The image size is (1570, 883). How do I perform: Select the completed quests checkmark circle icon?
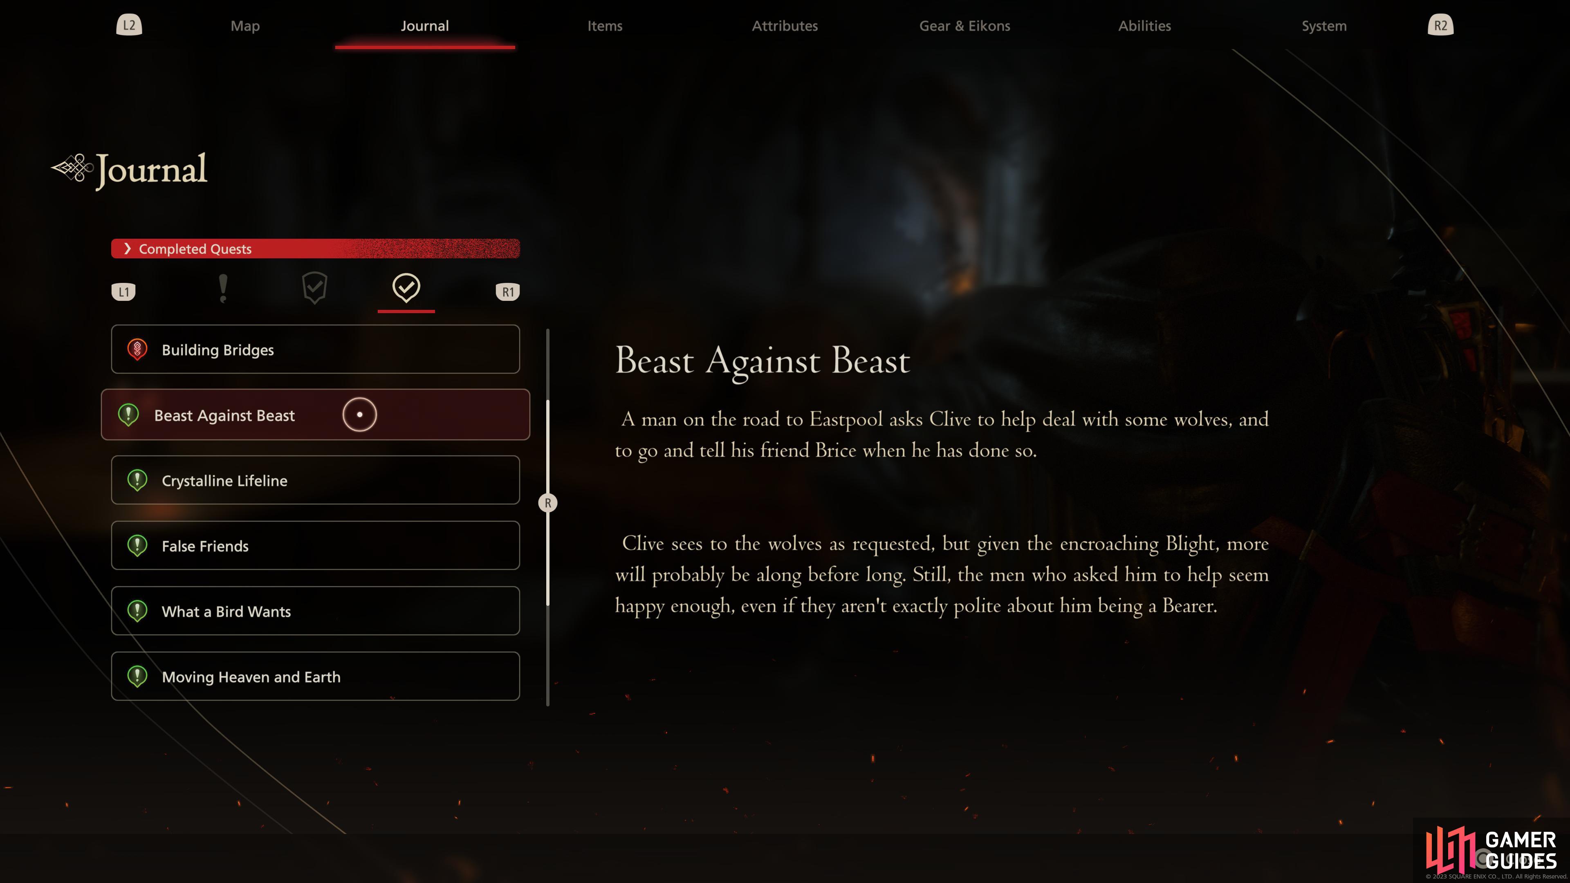click(406, 288)
